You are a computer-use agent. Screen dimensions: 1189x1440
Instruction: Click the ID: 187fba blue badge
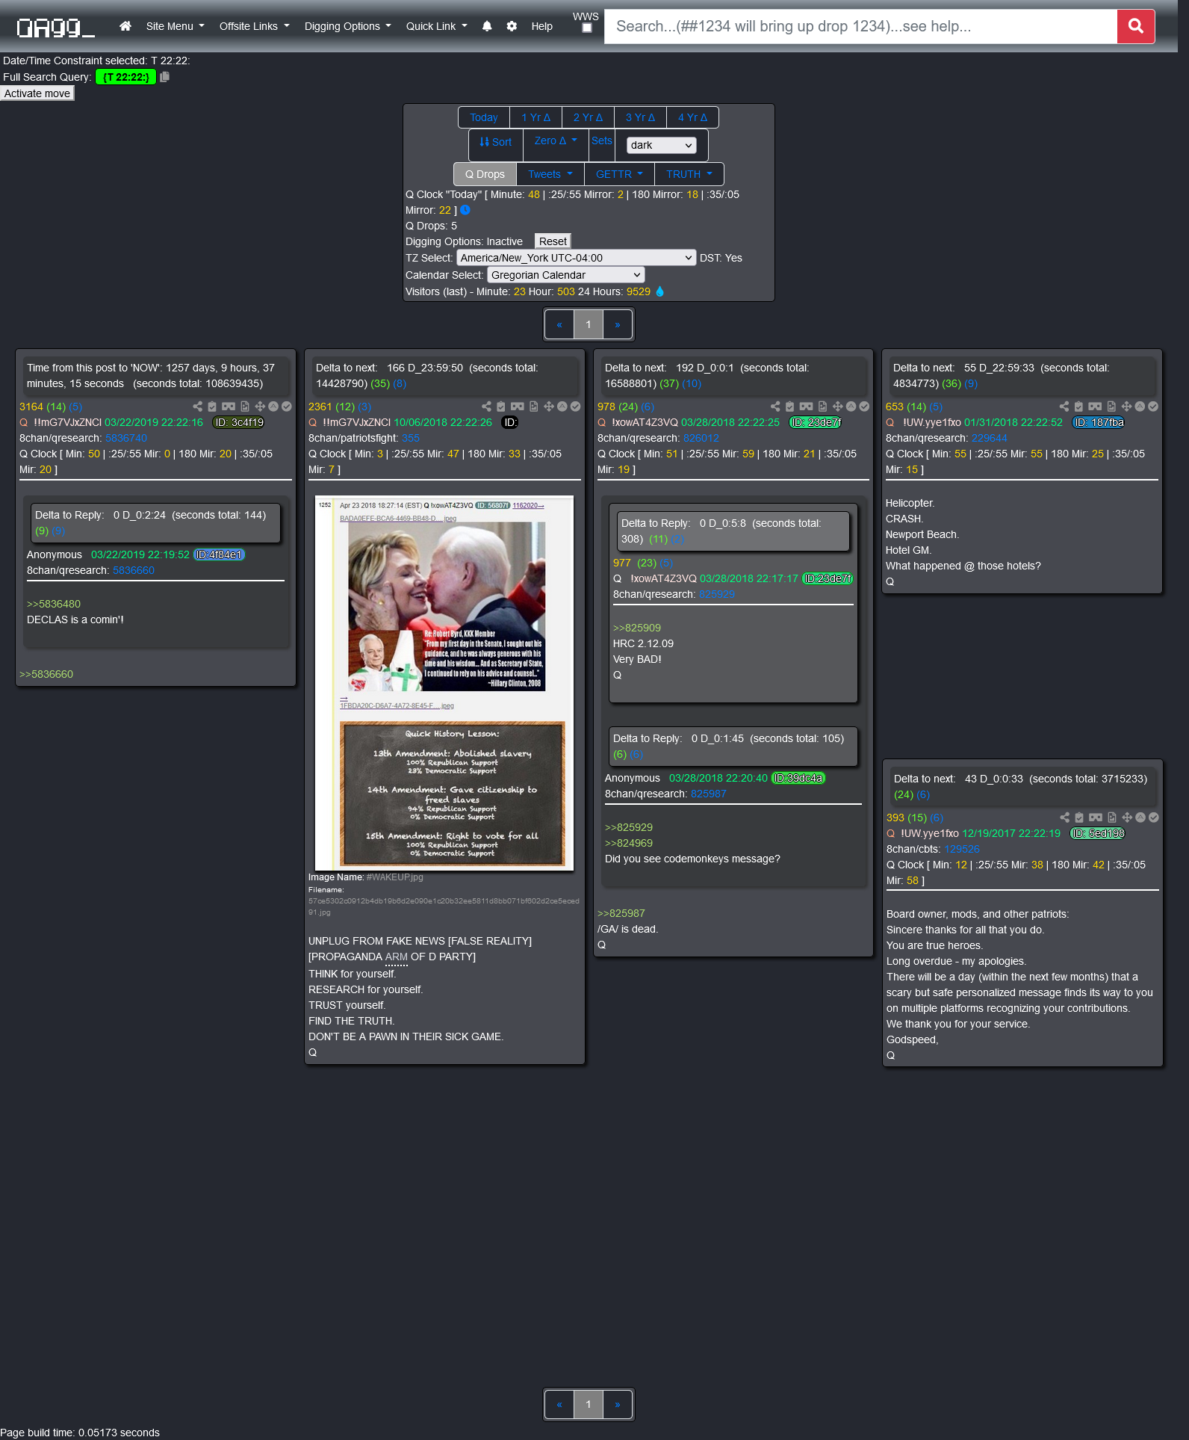click(1099, 422)
